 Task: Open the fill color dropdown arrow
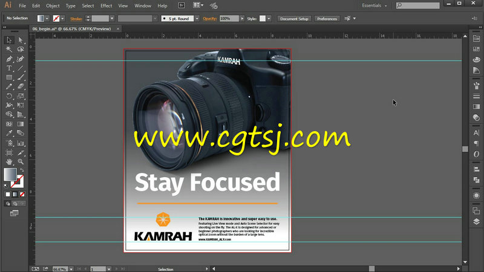click(x=47, y=19)
